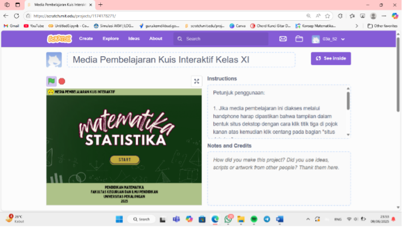
Task: Open the Explore menu item
Action: tap(111, 39)
